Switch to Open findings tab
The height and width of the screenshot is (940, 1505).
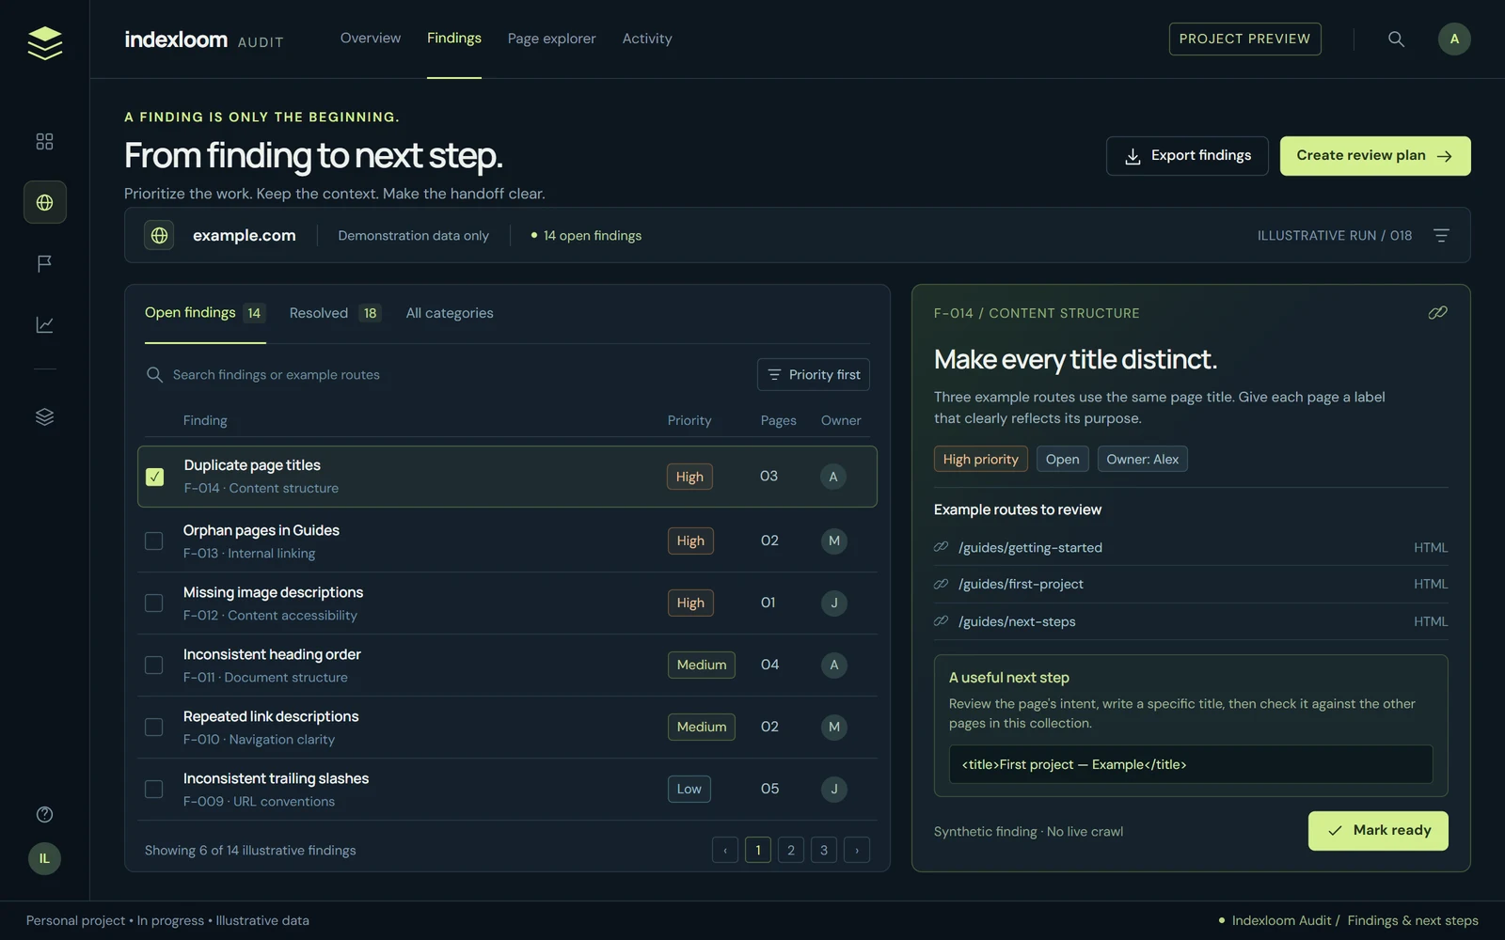point(205,313)
